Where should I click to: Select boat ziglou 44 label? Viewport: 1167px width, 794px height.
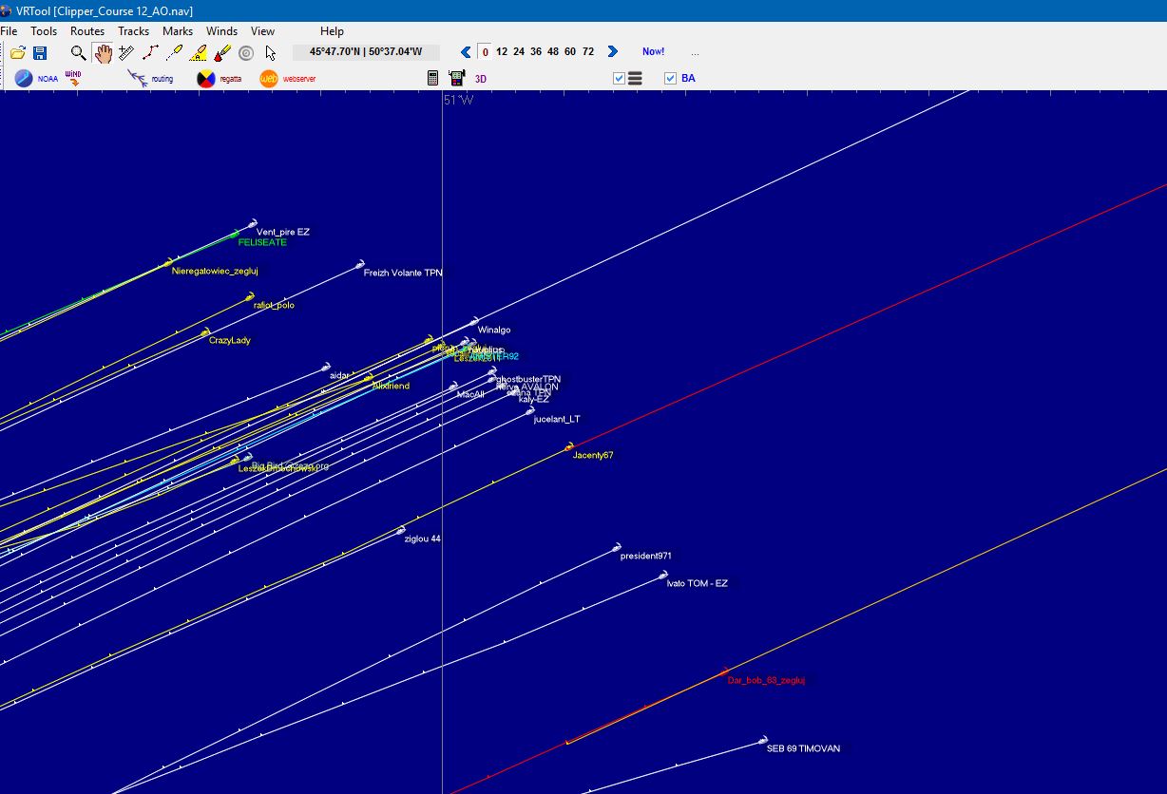click(422, 539)
